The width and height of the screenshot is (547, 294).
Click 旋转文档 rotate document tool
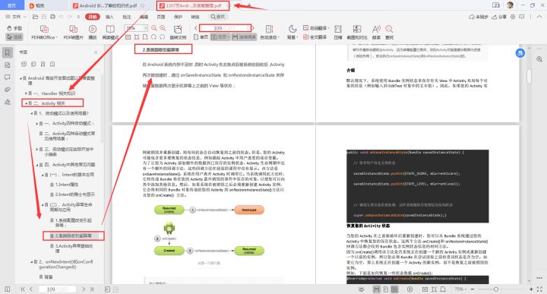click(178, 32)
